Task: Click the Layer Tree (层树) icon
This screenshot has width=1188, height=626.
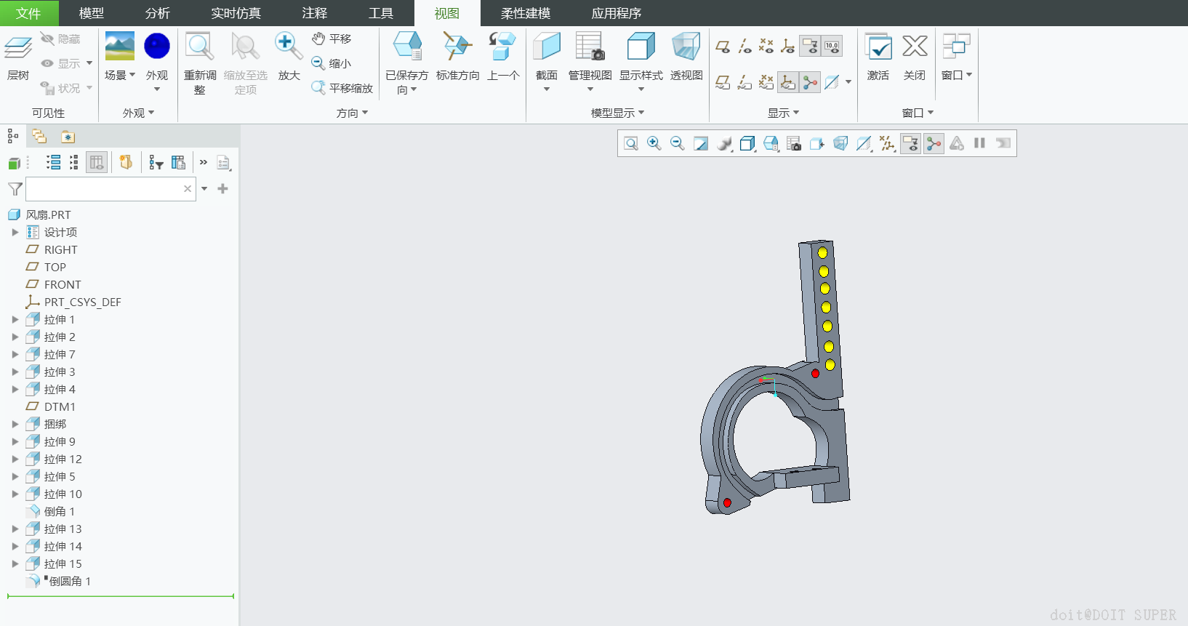Action: 18,47
